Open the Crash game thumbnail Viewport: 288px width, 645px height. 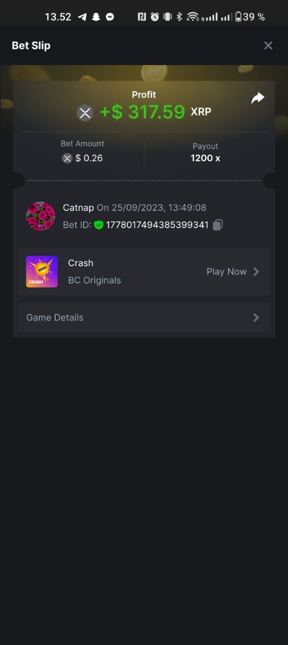click(42, 271)
